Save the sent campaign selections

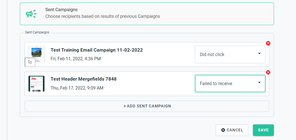point(263,130)
